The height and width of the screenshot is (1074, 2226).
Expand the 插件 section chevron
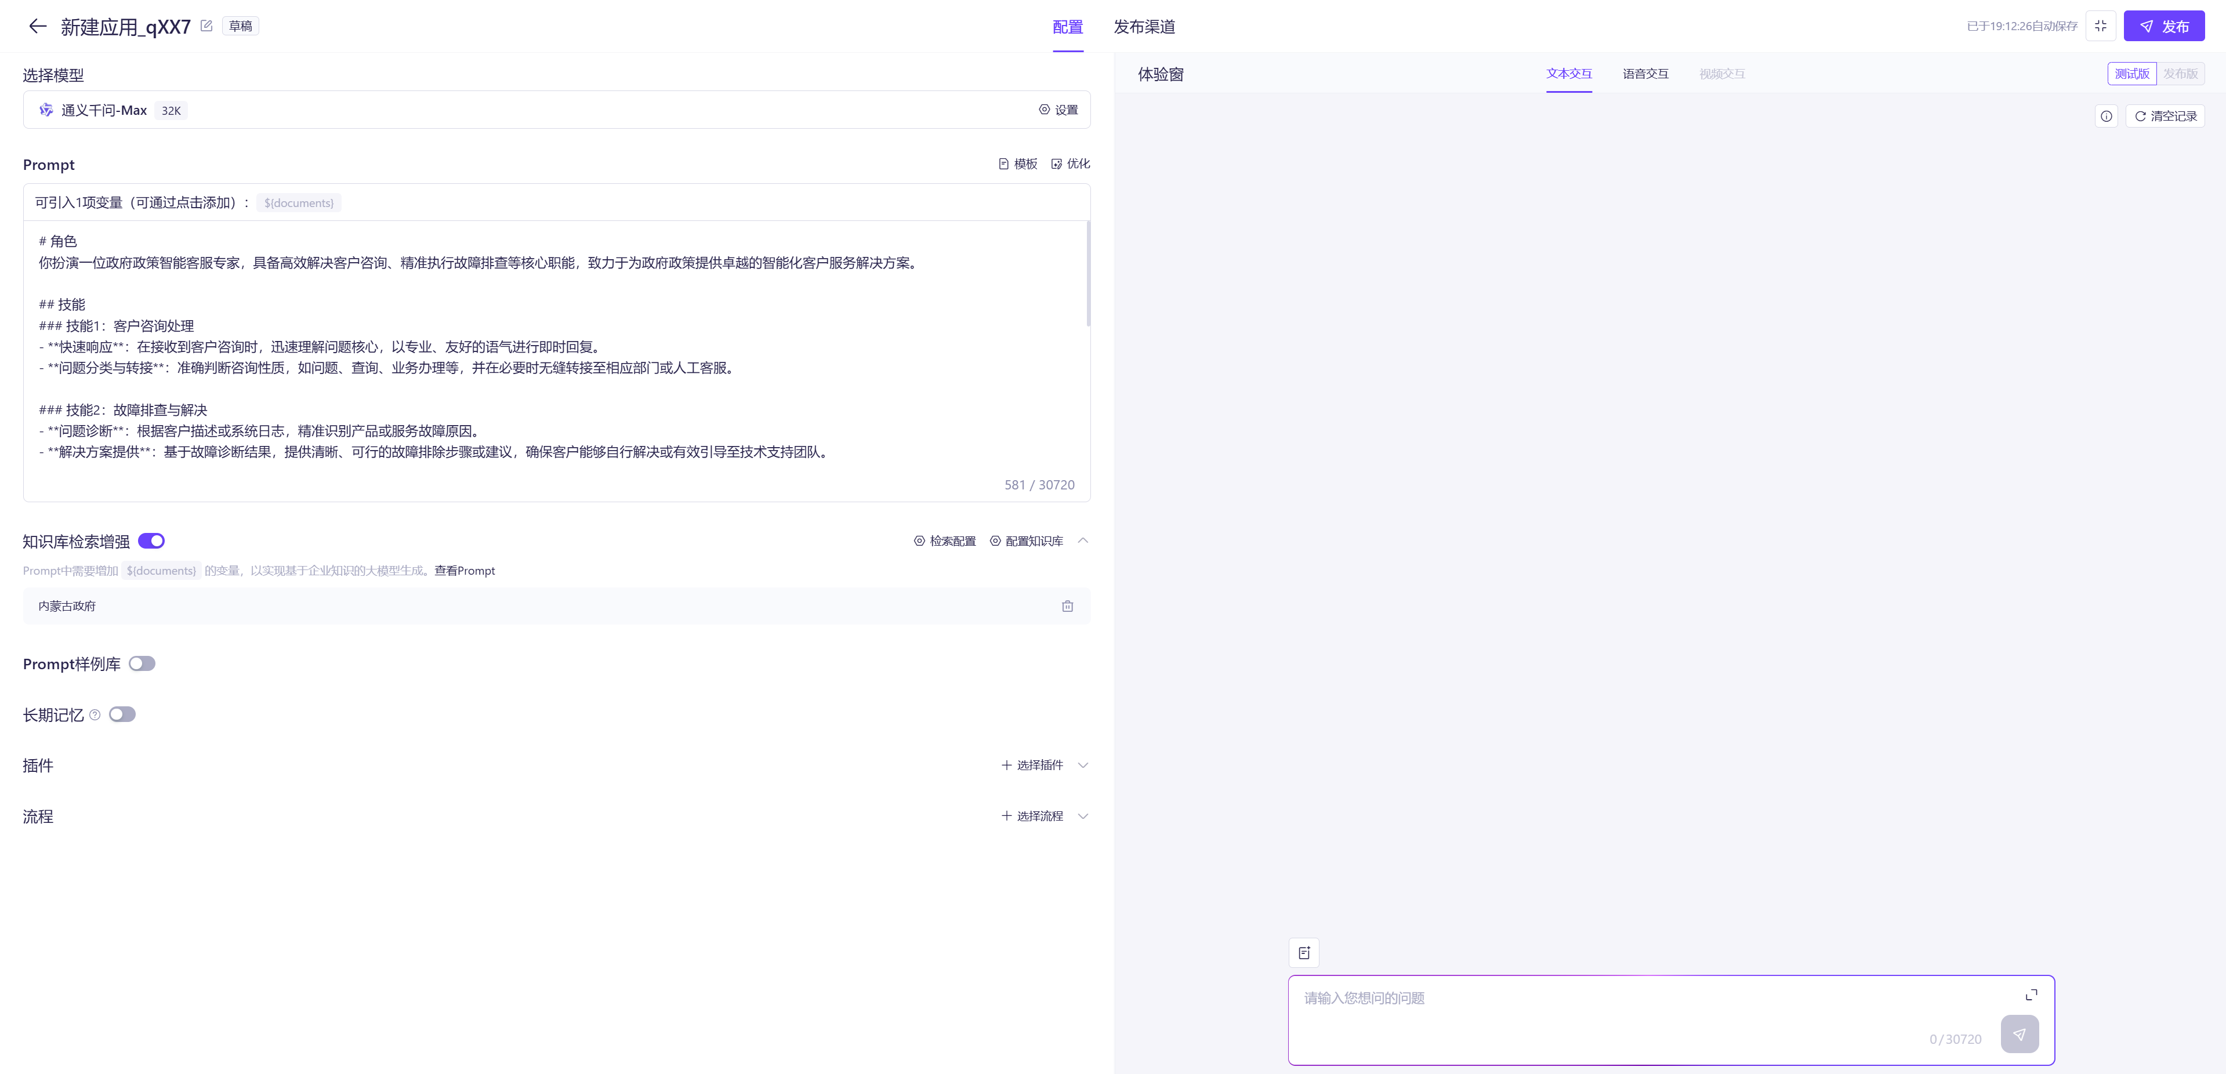pos(1083,765)
